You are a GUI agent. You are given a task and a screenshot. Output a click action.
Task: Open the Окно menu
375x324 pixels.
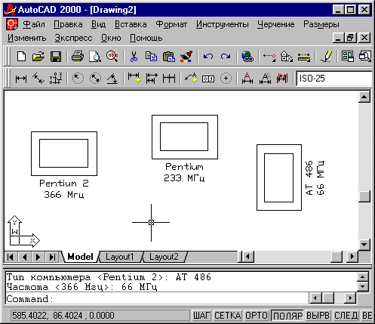[x=111, y=38]
